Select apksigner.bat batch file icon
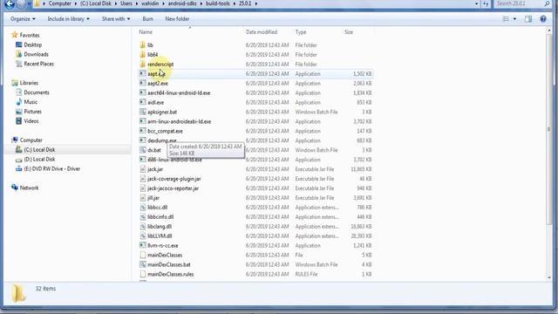The image size is (558, 314). click(143, 113)
